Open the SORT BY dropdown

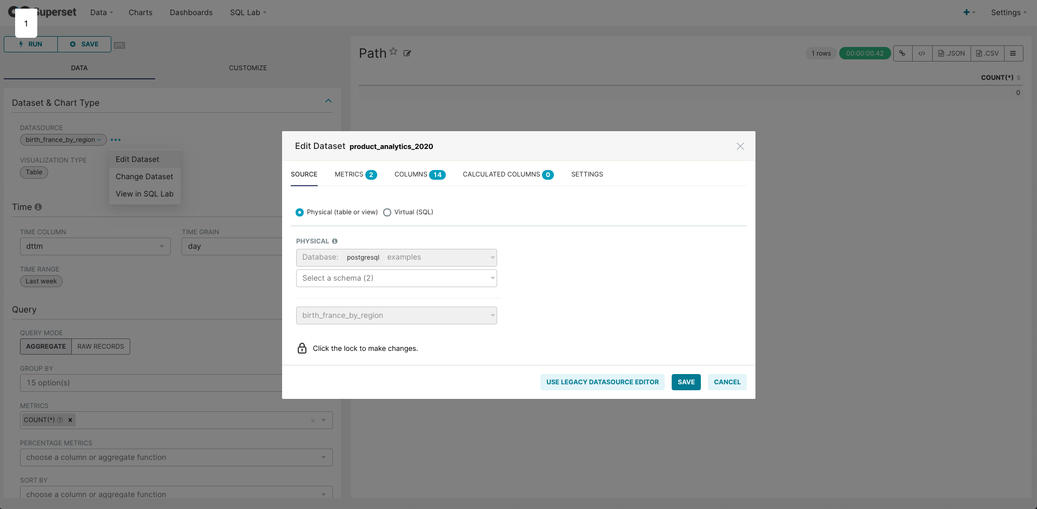pos(176,493)
